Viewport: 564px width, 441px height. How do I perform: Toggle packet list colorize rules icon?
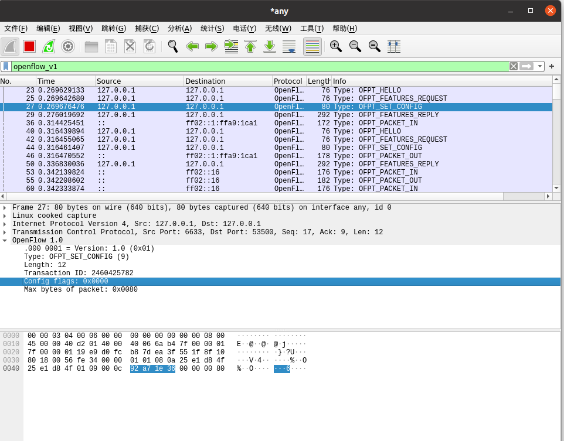pos(312,46)
